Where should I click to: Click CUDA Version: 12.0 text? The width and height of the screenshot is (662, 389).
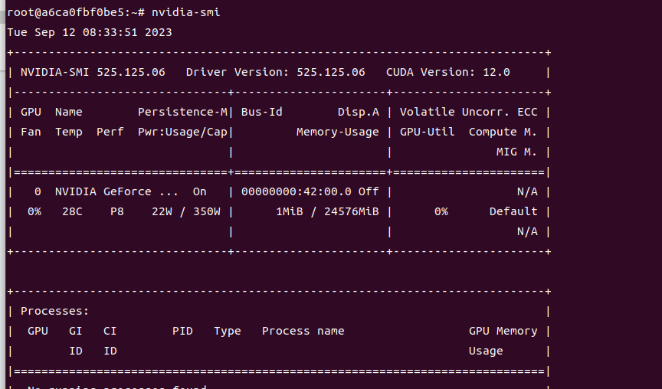(x=448, y=72)
